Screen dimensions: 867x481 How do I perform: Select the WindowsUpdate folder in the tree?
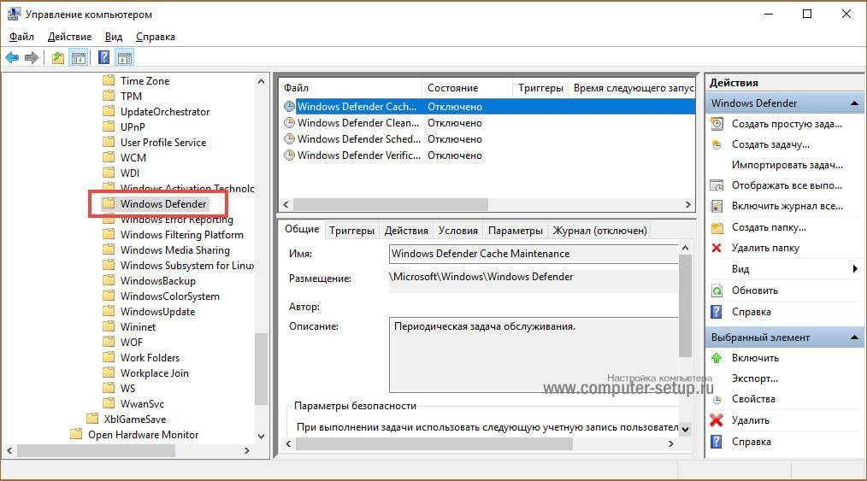coord(157,312)
